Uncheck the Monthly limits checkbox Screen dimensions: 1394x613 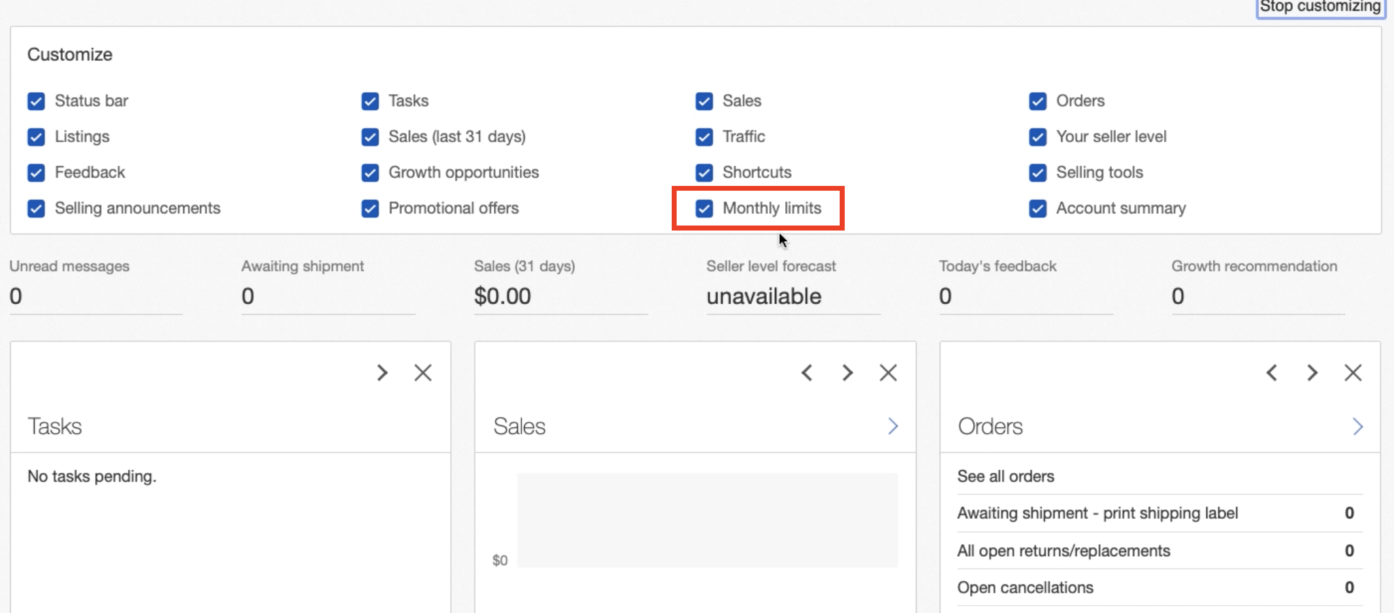(704, 208)
